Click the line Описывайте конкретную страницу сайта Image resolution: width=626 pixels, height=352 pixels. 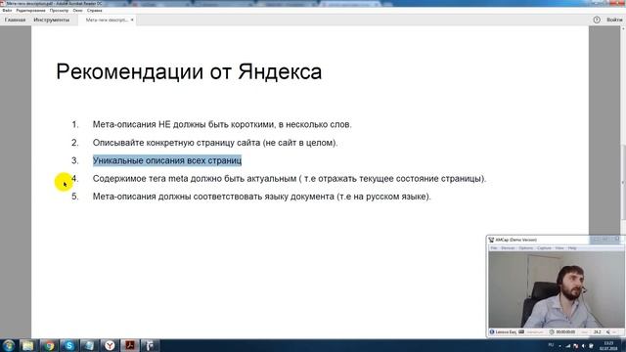point(215,143)
